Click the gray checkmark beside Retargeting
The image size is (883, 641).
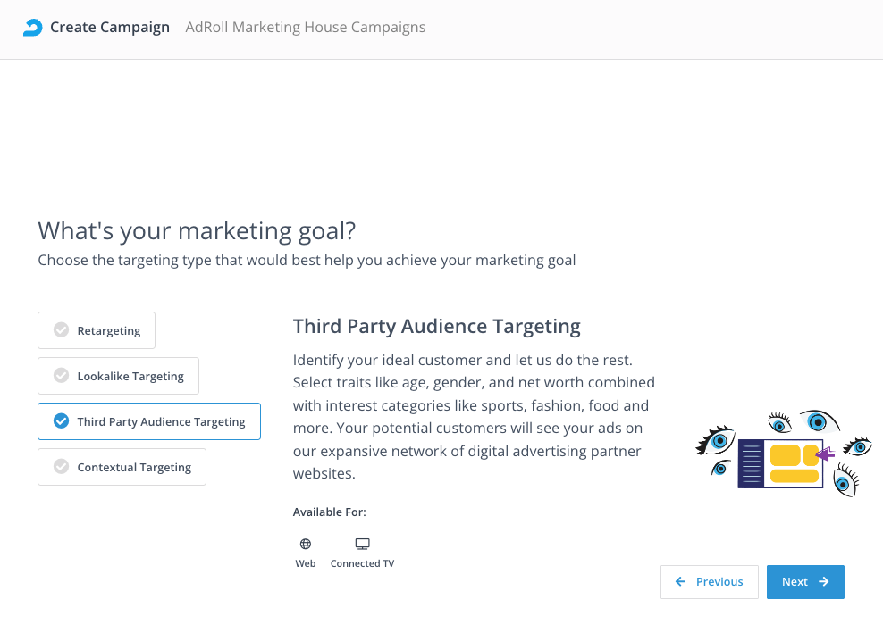61,330
